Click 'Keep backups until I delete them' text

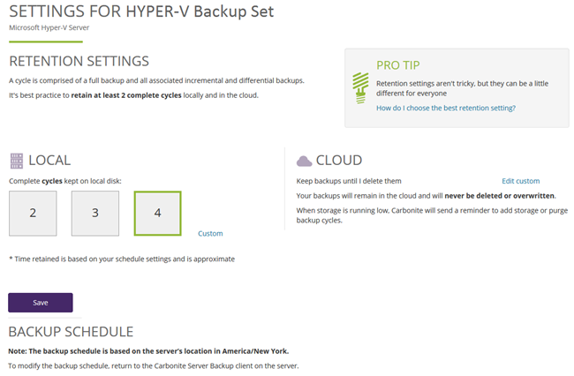(349, 180)
